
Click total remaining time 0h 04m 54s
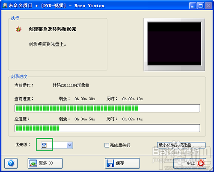pos(85,119)
